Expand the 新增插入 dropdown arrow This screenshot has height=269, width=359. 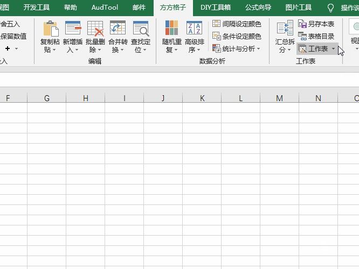point(77,49)
